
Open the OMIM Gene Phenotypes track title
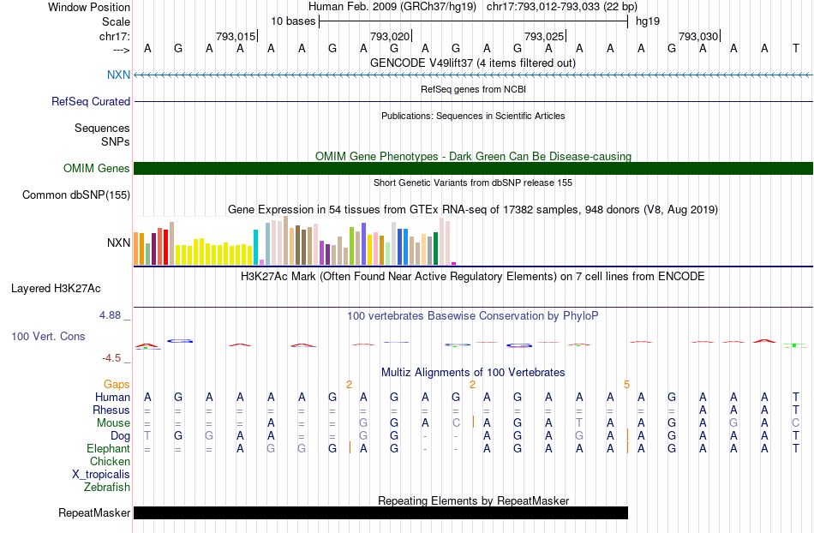tap(473, 156)
